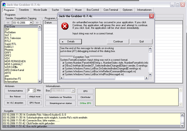Increase the minutes spinner value

coord(34,89)
